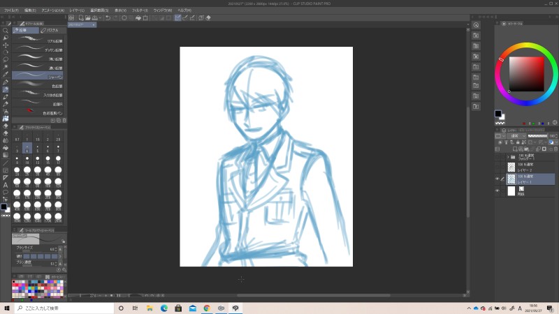Expand the layer folder 1 arrow
559x314 pixels.
point(508,157)
